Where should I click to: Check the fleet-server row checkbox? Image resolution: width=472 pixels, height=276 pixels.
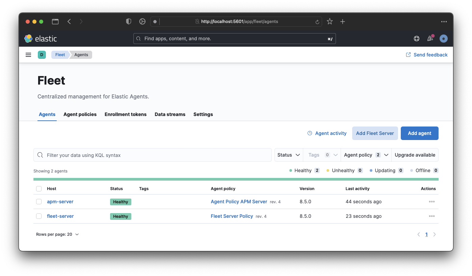coord(39,216)
